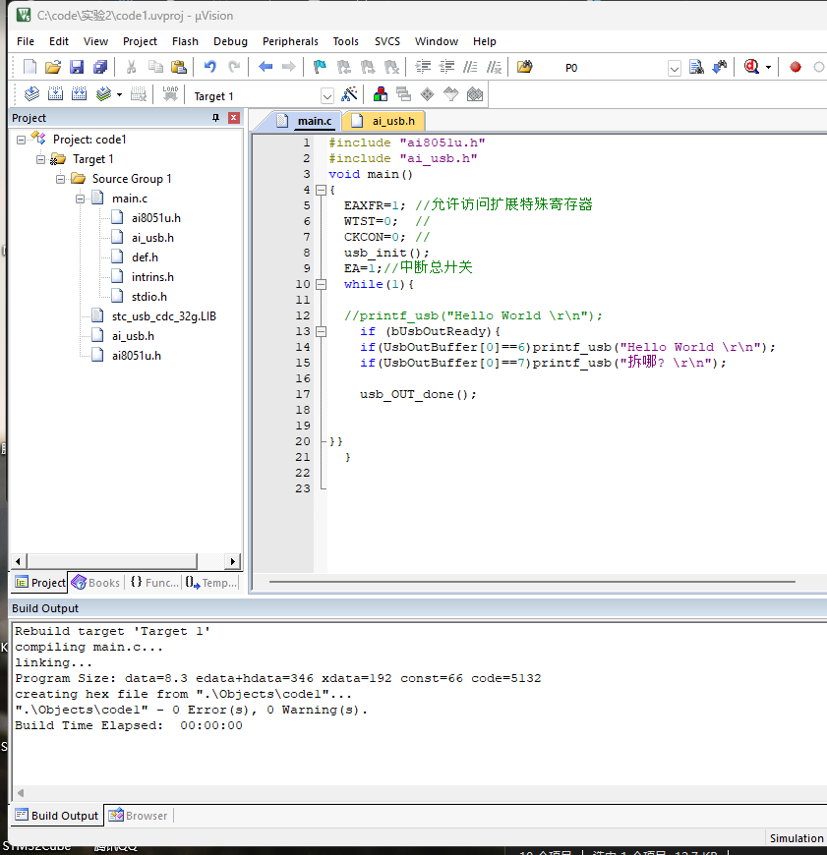This screenshot has width=827, height=855.
Task: Switch to the ai_usb.h editor tab
Action: point(383,121)
